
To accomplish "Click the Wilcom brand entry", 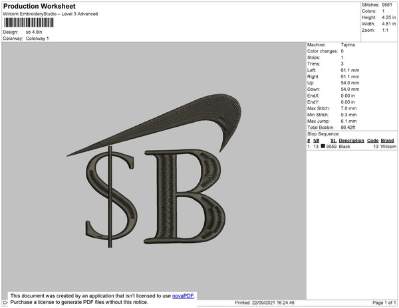I will pos(388,147).
